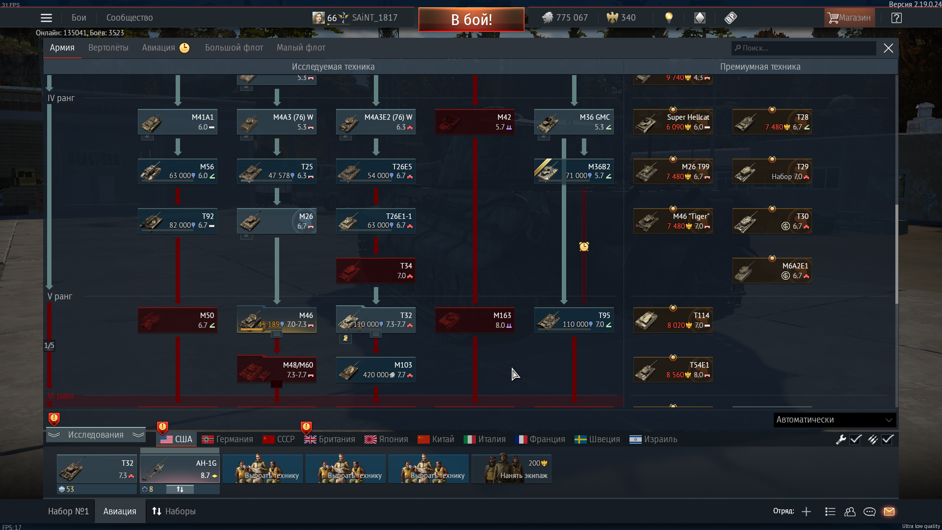Click the research tree vertical scrollbar
Image resolution: width=942 pixels, height=530 pixels.
click(896, 254)
